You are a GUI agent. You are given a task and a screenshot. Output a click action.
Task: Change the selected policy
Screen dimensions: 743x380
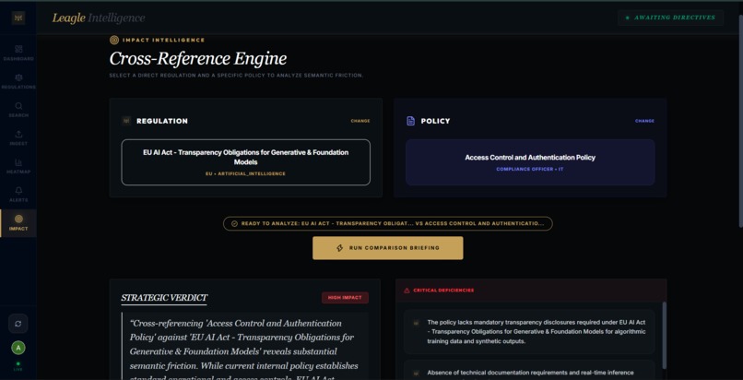point(644,121)
